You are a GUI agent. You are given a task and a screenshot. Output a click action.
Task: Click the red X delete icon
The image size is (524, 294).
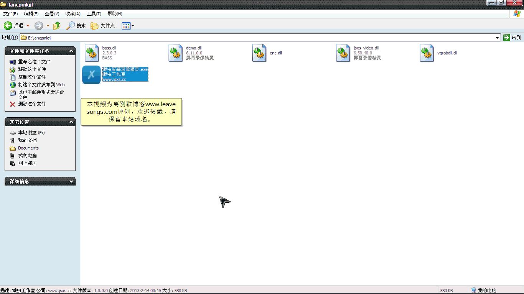(x=13, y=104)
